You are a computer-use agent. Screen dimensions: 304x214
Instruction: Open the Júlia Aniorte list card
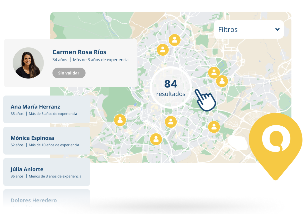pyautogui.click(x=46, y=172)
